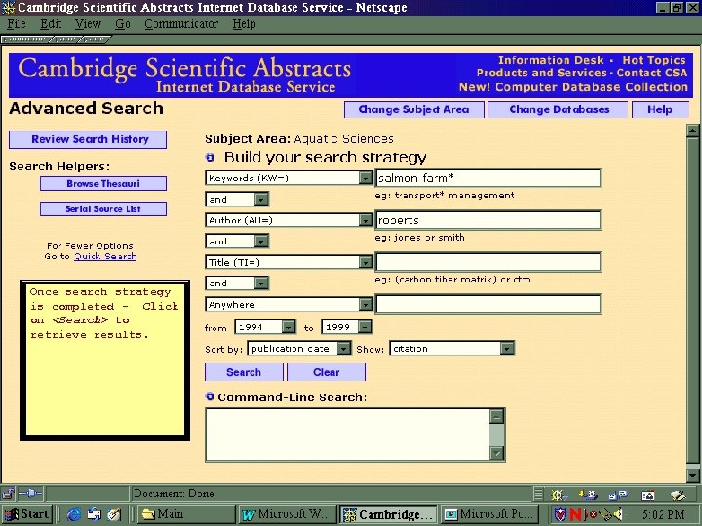Image resolution: width=702 pixels, height=526 pixels.
Task: Open Products and Services banner link
Action: [x=541, y=73]
